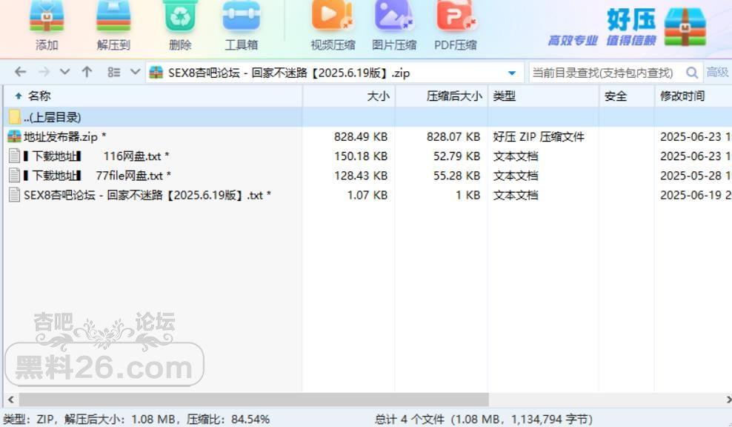Click the list view mode icon
This screenshot has height=427, width=732.
(113, 72)
